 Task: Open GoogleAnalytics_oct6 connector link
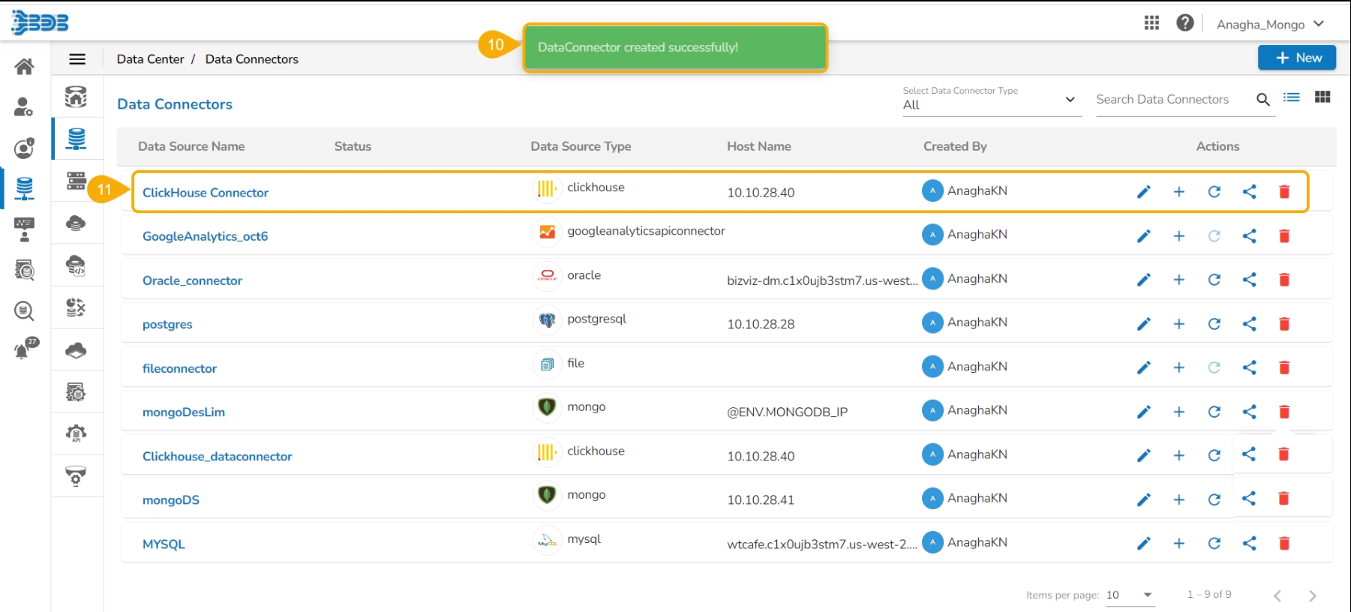205,236
